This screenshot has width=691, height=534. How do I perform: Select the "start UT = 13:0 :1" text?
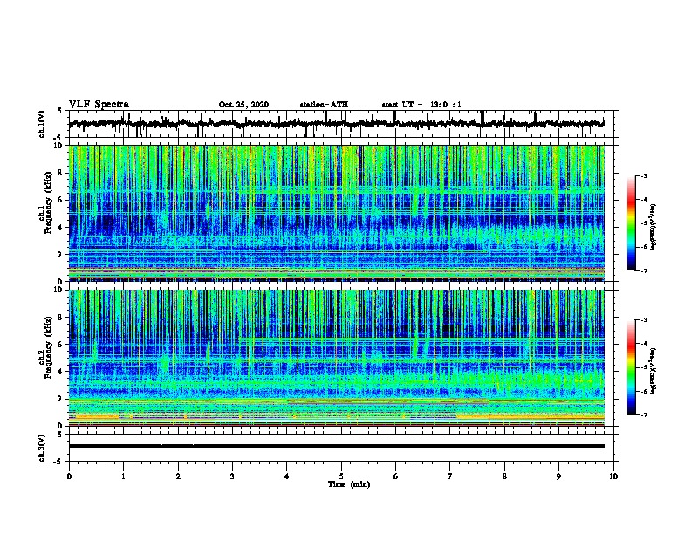click(421, 105)
